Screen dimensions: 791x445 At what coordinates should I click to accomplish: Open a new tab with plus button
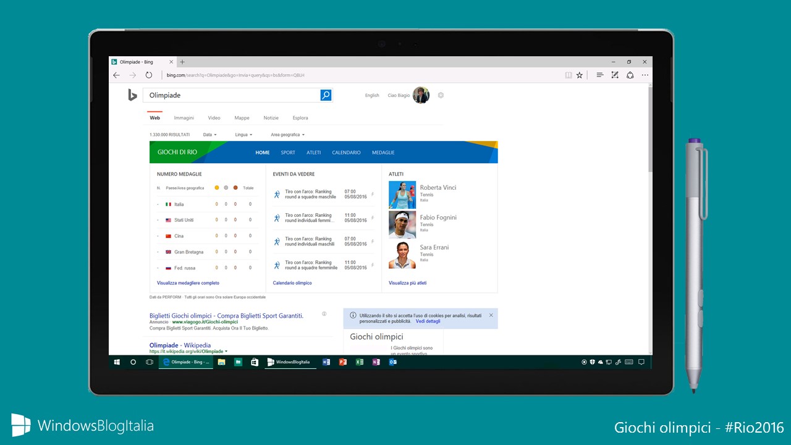[182, 62]
